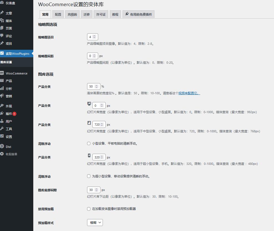Click the 插件 plug icon in sidebar

click(2, 113)
